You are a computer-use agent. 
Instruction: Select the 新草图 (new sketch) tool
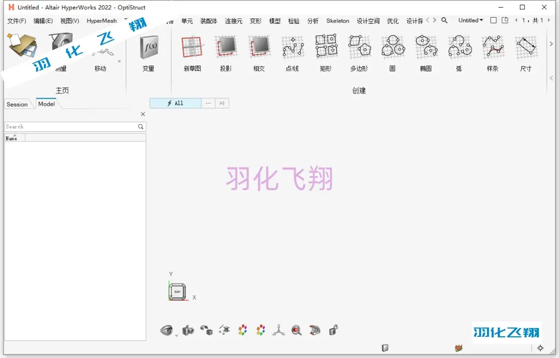192,53
